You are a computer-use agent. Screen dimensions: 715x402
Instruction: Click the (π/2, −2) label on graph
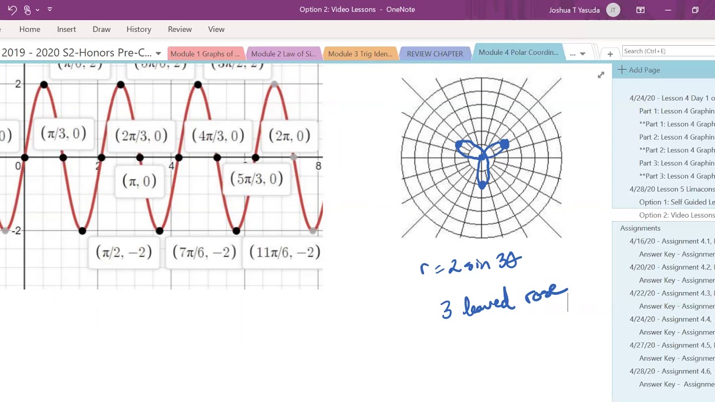[x=124, y=252]
